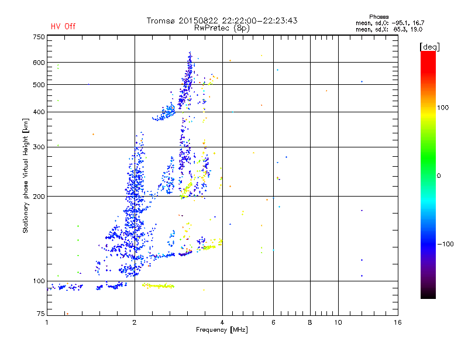Select the title "Tromsø 20150822 22:22:00-22:23:43"

pos(222,20)
